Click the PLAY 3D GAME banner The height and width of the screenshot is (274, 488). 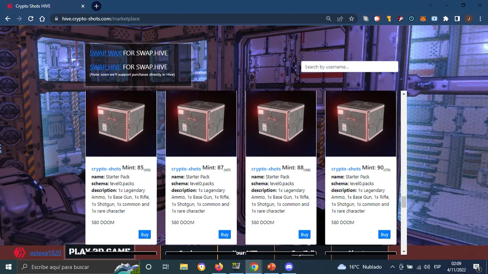coord(100,252)
